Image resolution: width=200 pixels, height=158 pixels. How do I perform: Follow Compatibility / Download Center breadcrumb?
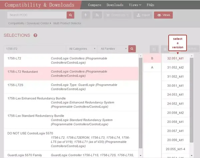(x=29, y=23)
